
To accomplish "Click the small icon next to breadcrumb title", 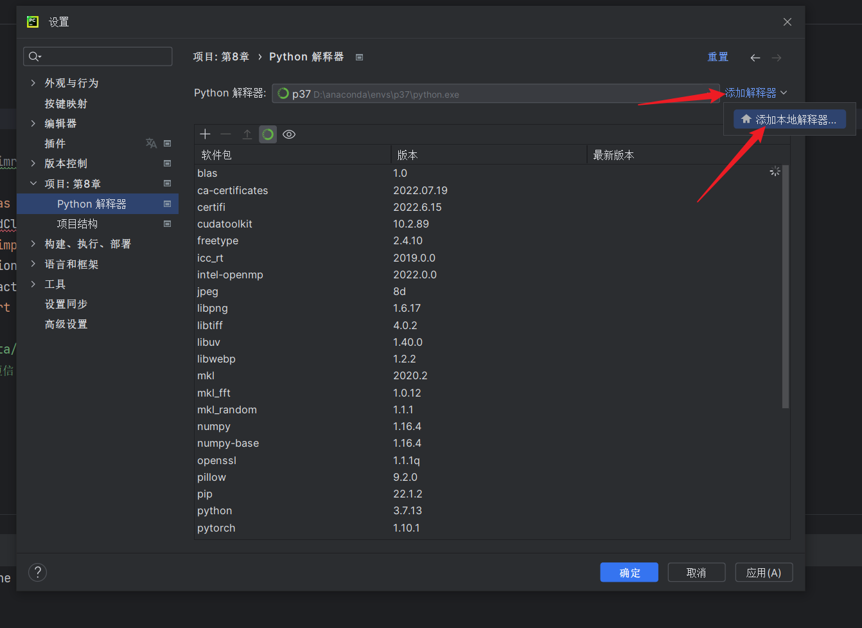I will point(360,57).
